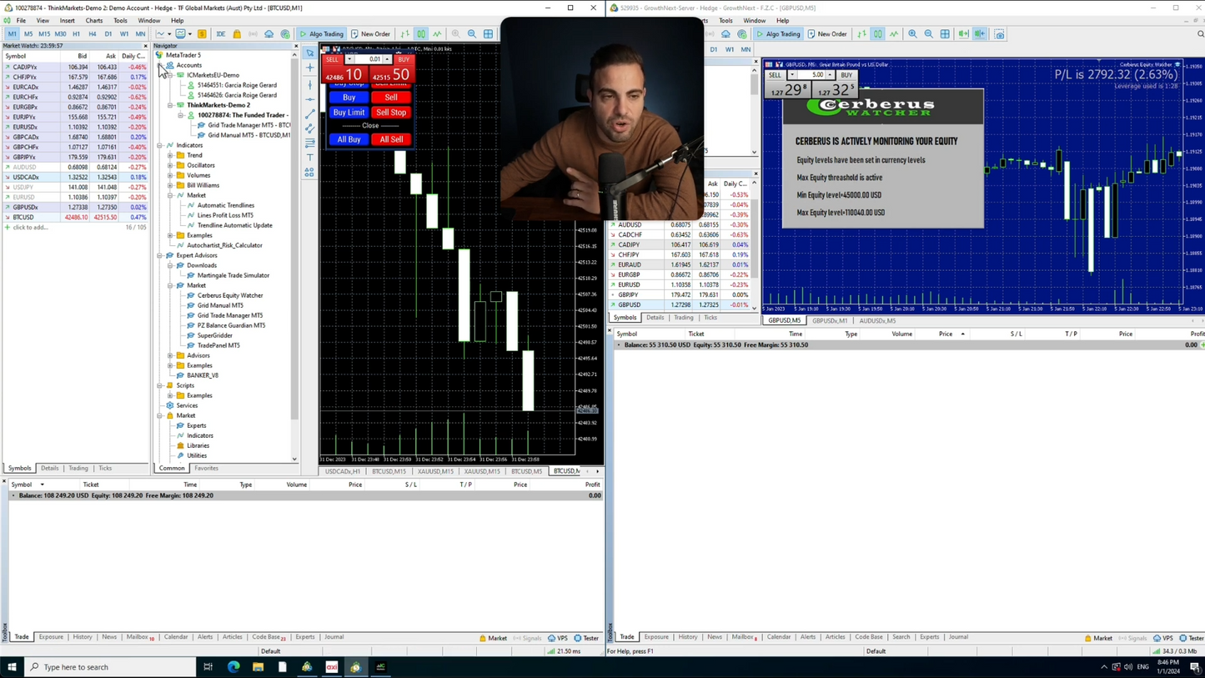Take a chart screenshot with the camera icon
Viewport: 1205px width, 678px height.
999,34
